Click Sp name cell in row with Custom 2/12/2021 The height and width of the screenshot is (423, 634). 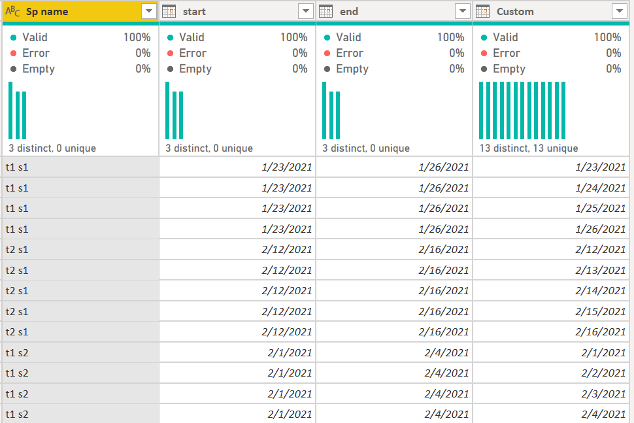[80, 250]
